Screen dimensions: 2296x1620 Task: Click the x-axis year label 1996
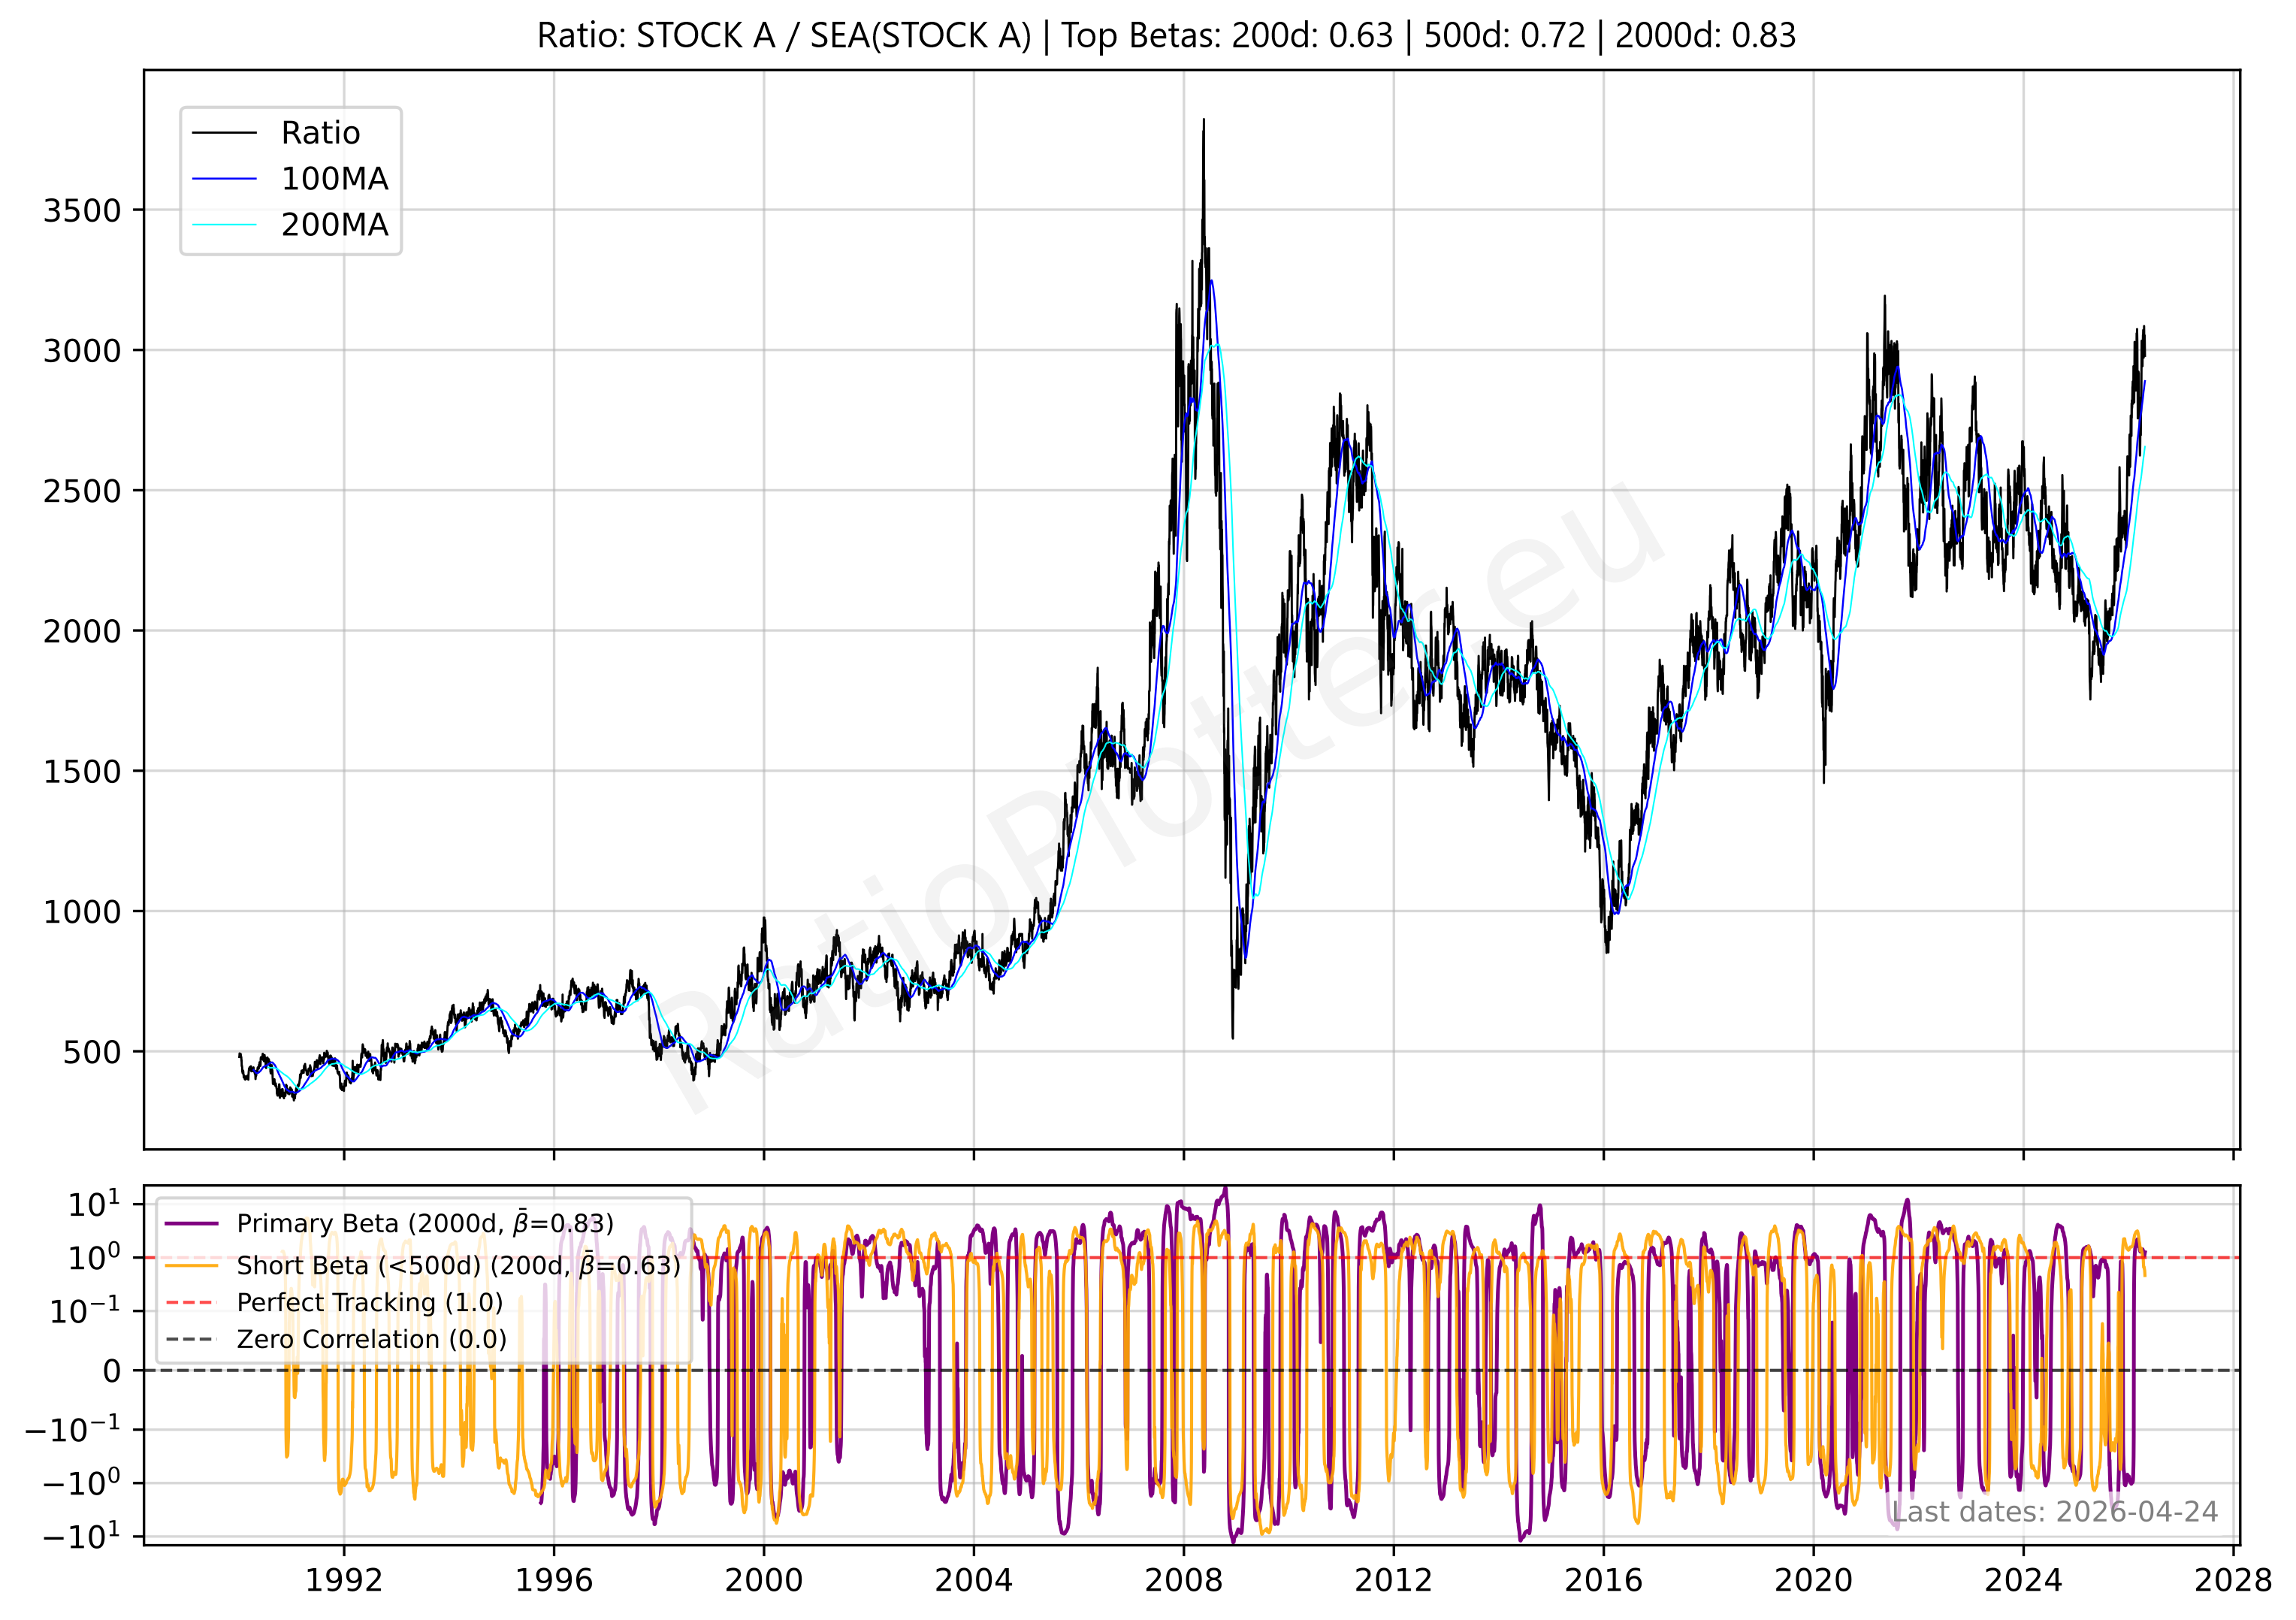tap(554, 1580)
